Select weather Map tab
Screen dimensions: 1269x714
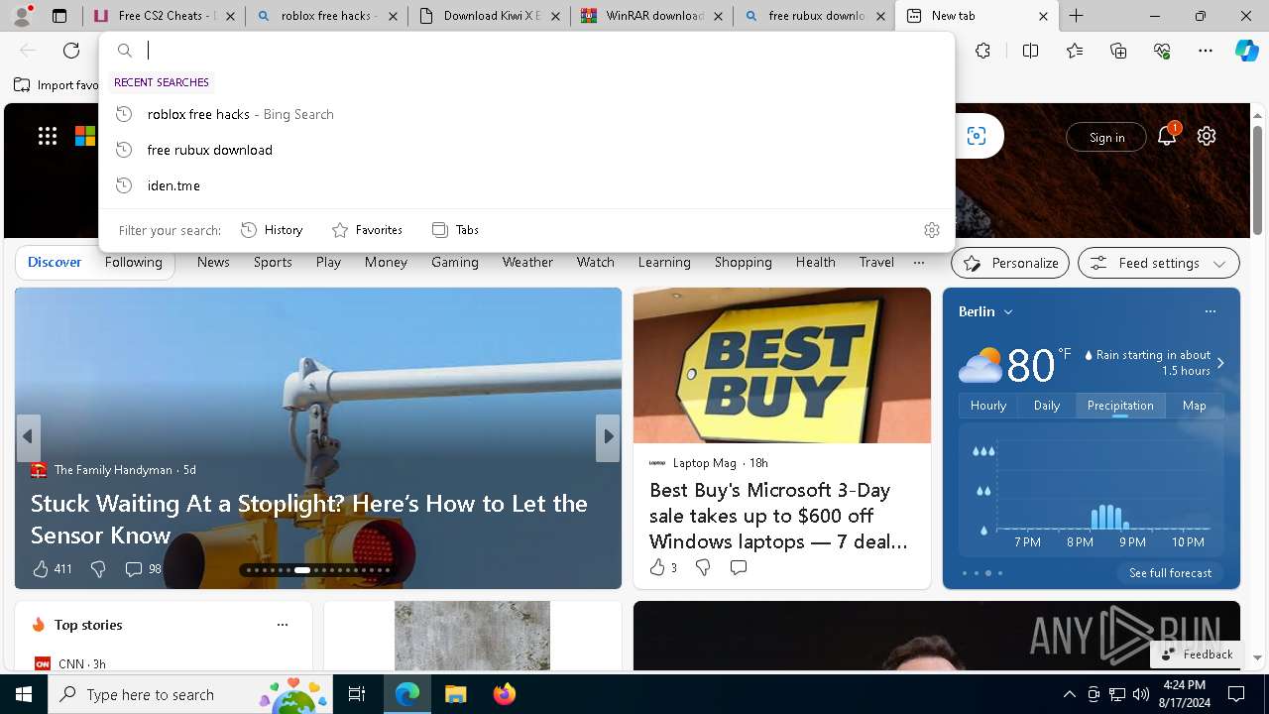[1195, 405]
